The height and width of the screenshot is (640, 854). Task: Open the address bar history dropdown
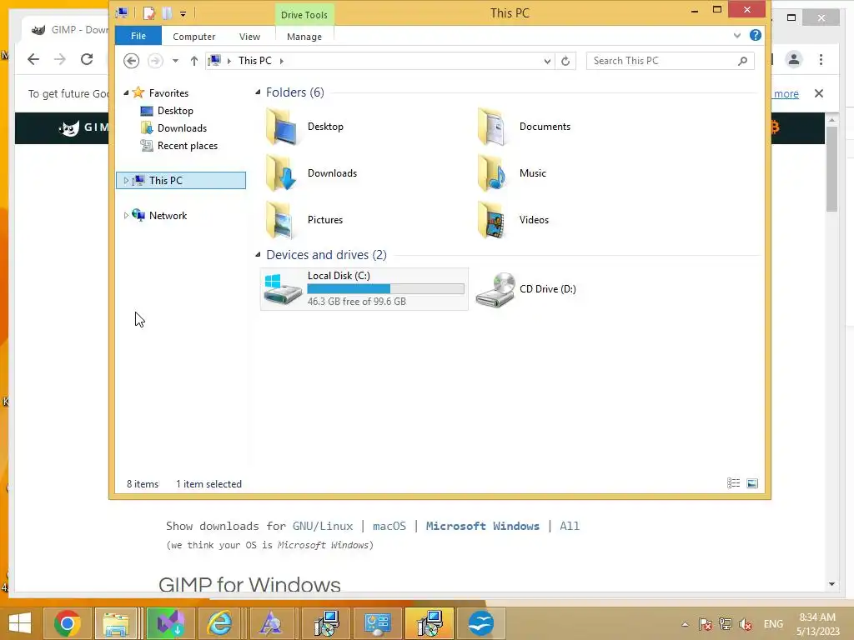(x=547, y=61)
